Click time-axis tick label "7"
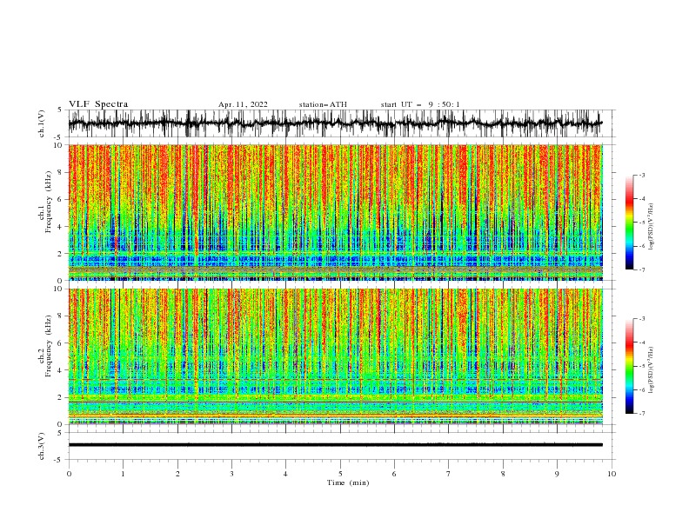 click(x=448, y=474)
